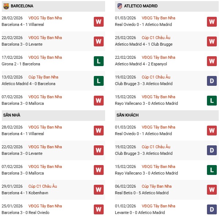This screenshot has width=219, height=218.
Task: Click the Atletico Madrid club crest icon
Action: click(119, 6)
